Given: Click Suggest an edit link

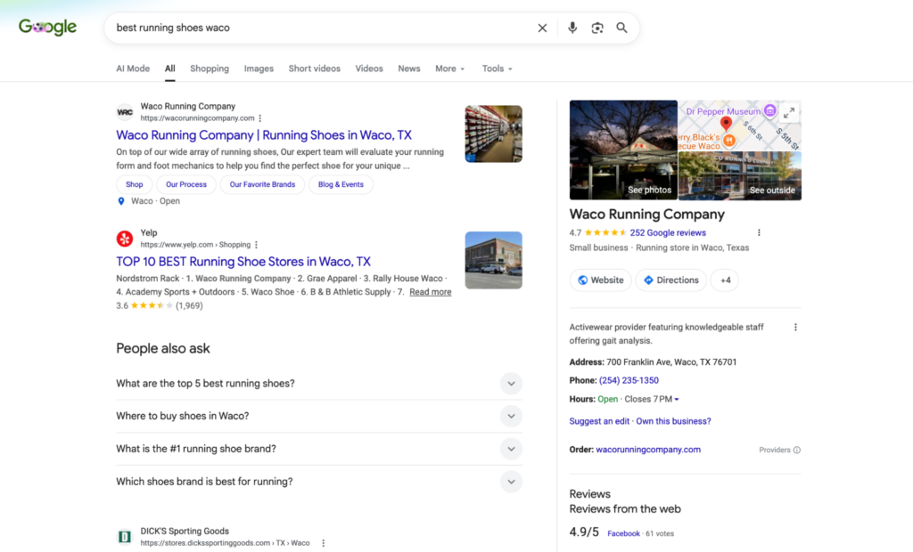Looking at the screenshot, I should coord(599,421).
